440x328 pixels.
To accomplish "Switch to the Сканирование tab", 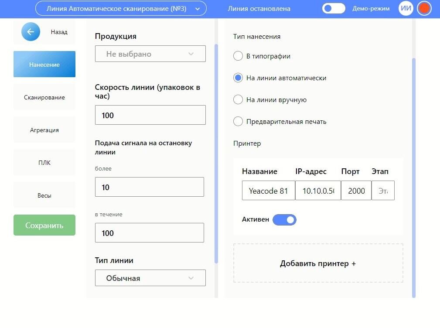I will [x=44, y=97].
